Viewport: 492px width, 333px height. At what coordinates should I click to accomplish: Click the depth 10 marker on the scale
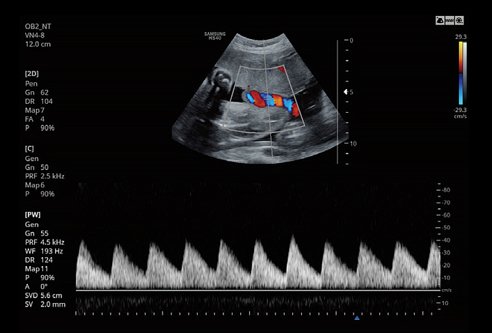point(352,144)
